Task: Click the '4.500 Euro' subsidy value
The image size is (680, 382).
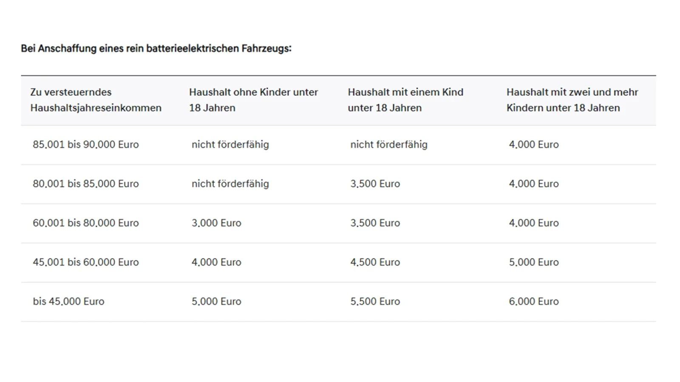Action: 375,262
